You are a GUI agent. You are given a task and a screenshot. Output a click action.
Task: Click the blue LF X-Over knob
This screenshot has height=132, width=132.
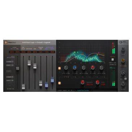(74, 68)
